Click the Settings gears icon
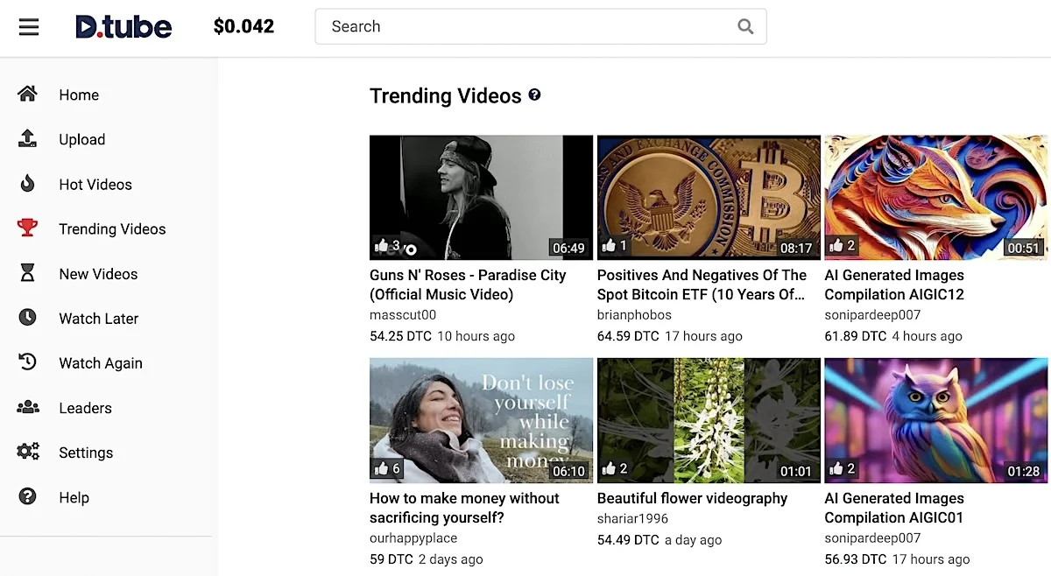This screenshot has height=576, width=1051. tap(27, 452)
